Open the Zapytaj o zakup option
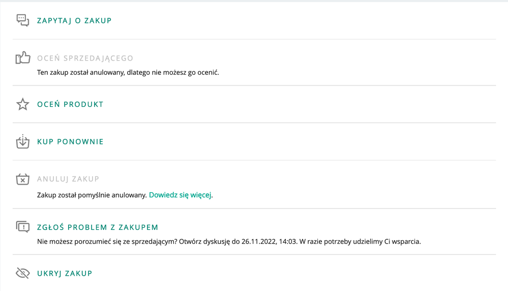Viewport: 508px width, 291px height. [74, 21]
